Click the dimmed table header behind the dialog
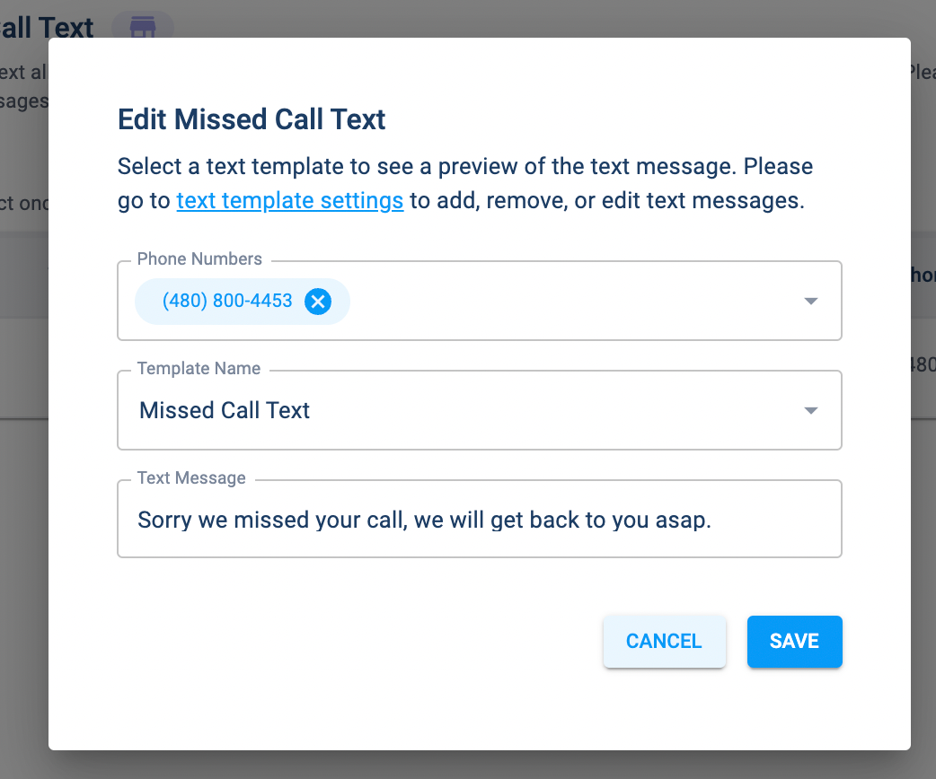The width and height of the screenshot is (936, 779). pyautogui.click(x=24, y=275)
